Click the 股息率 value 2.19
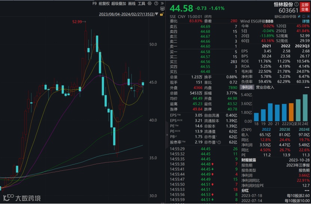311x204 pixels. [199, 142]
